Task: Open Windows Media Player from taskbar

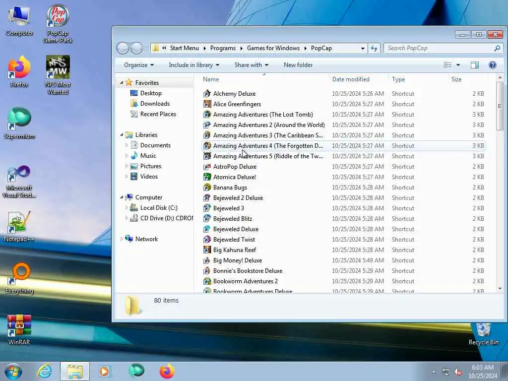Action: coord(105,371)
